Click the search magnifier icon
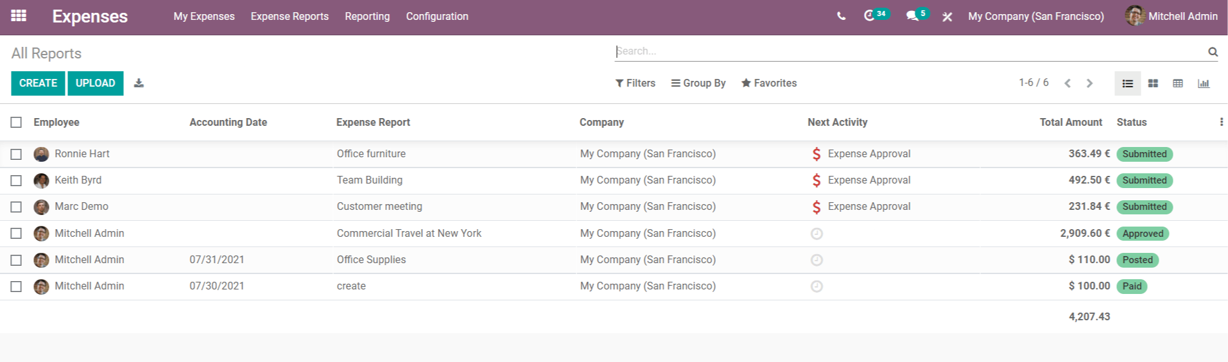The image size is (1228, 362). point(1213,51)
